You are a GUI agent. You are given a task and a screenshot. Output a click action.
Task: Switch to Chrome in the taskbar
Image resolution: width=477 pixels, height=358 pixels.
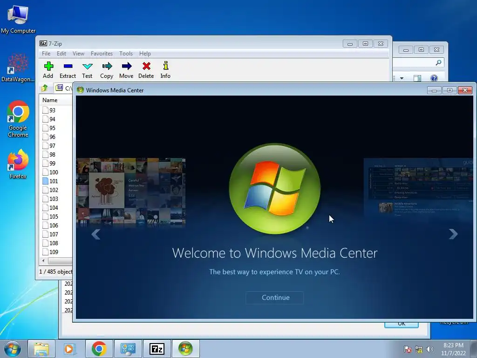coord(99,349)
